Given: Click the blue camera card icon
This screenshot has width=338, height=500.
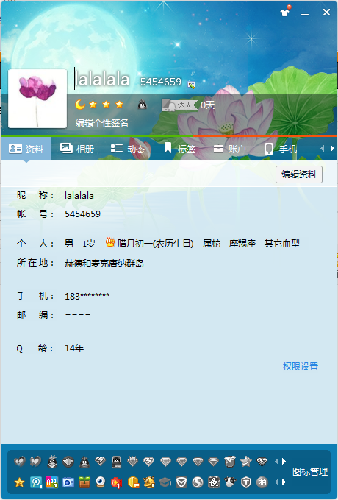Looking at the screenshot, I should pyautogui.click(x=68, y=482).
